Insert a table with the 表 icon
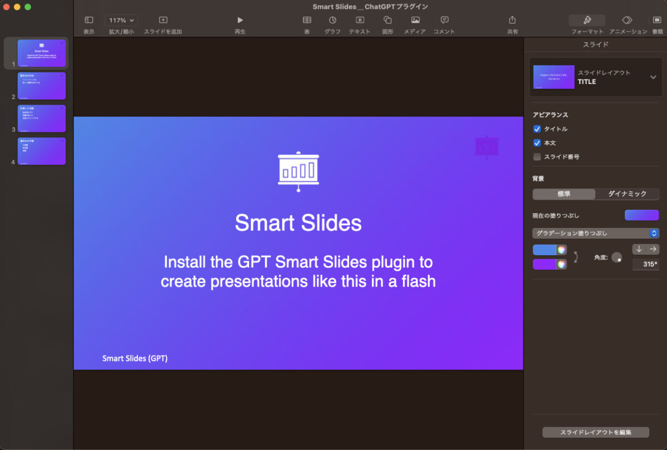Screen dimensions: 667x450 click(307, 21)
